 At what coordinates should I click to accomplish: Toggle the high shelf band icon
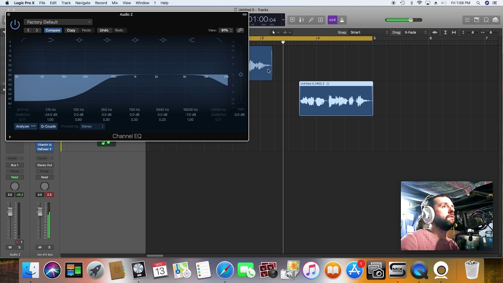point(191,40)
